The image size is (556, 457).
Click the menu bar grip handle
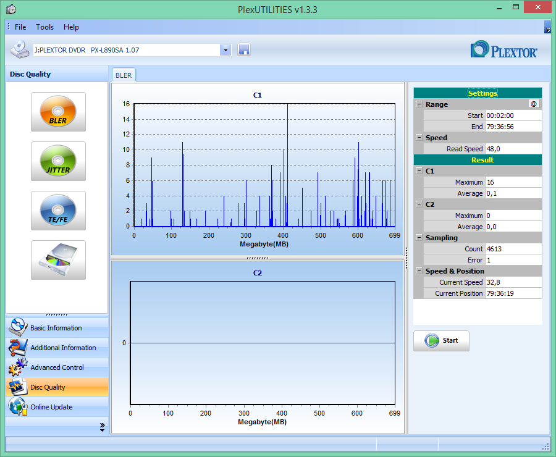tap(9, 27)
